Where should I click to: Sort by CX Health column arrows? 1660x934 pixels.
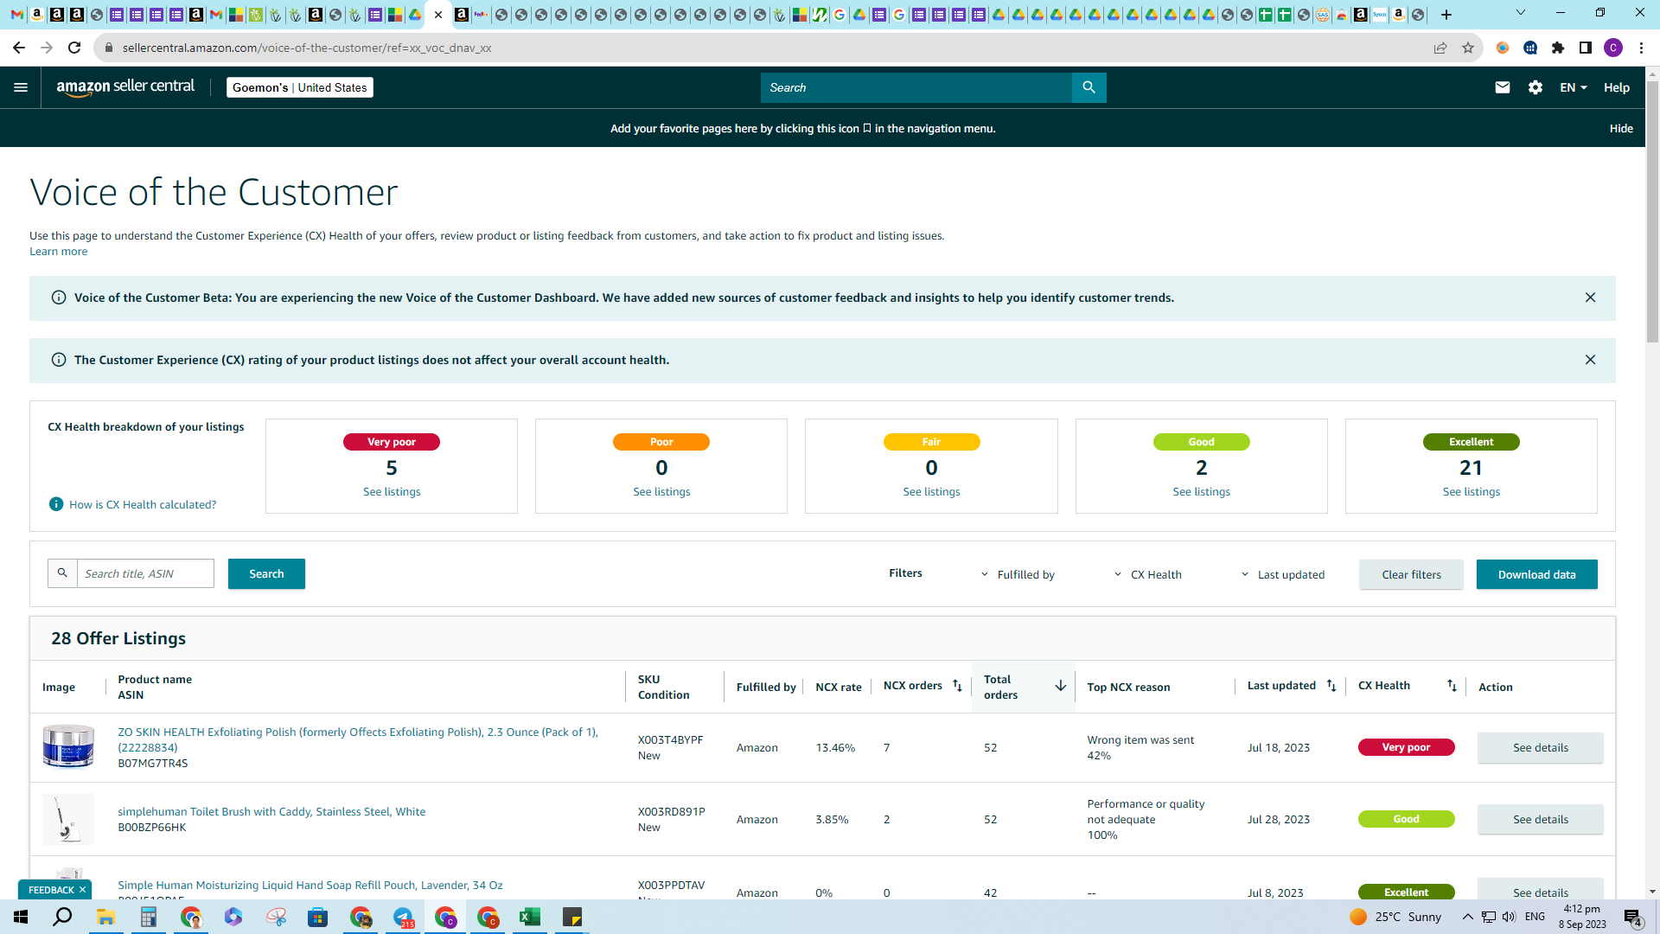click(1452, 686)
